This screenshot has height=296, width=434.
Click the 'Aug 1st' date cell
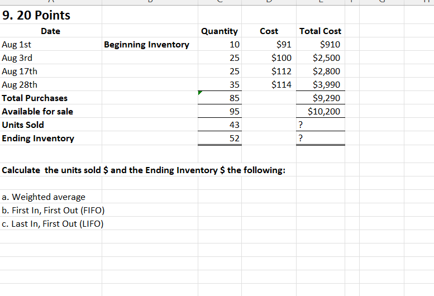[51, 44]
